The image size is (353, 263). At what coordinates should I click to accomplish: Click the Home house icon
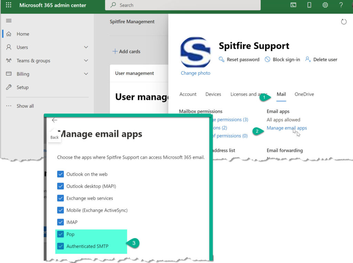(x=9, y=34)
